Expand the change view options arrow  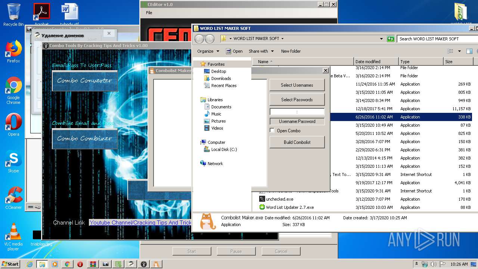[459, 51]
